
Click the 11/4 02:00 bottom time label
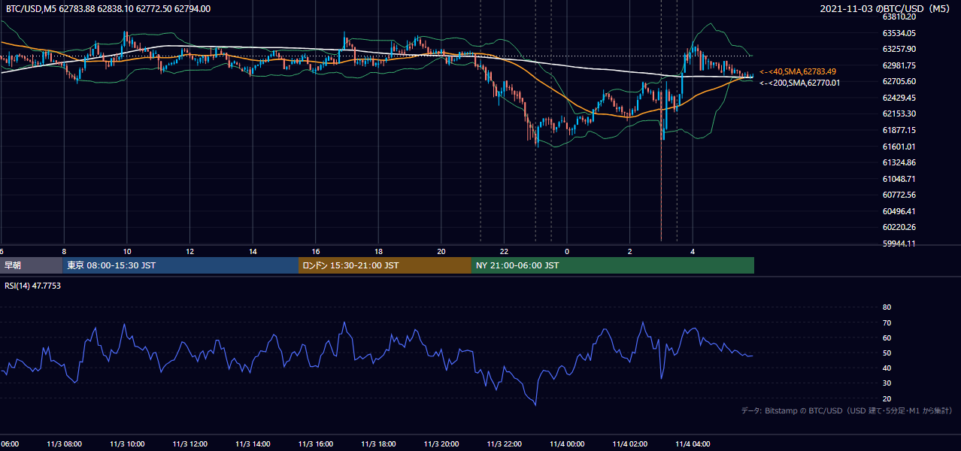coord(630,444)
